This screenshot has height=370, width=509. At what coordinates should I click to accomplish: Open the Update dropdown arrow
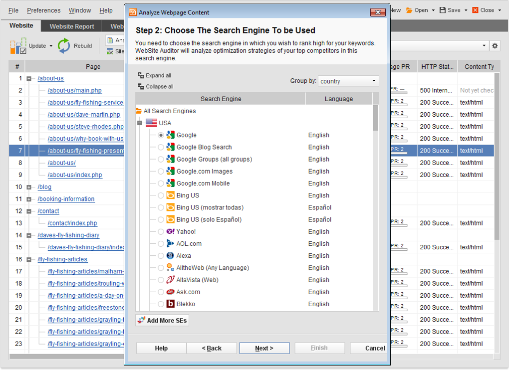coord(51,46)
